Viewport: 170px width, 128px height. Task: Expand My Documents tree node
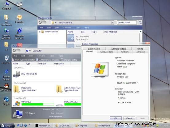(40, 32)
